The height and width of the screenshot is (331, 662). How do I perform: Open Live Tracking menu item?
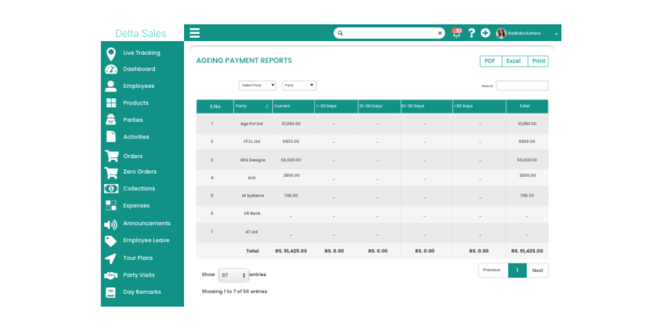[x=142, y=53]
